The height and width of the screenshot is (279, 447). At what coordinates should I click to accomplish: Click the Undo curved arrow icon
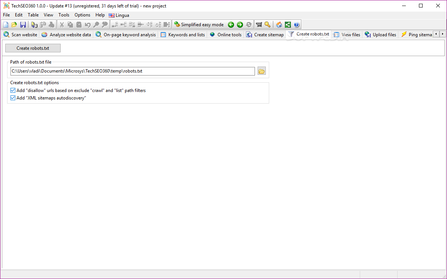(88, 25)
